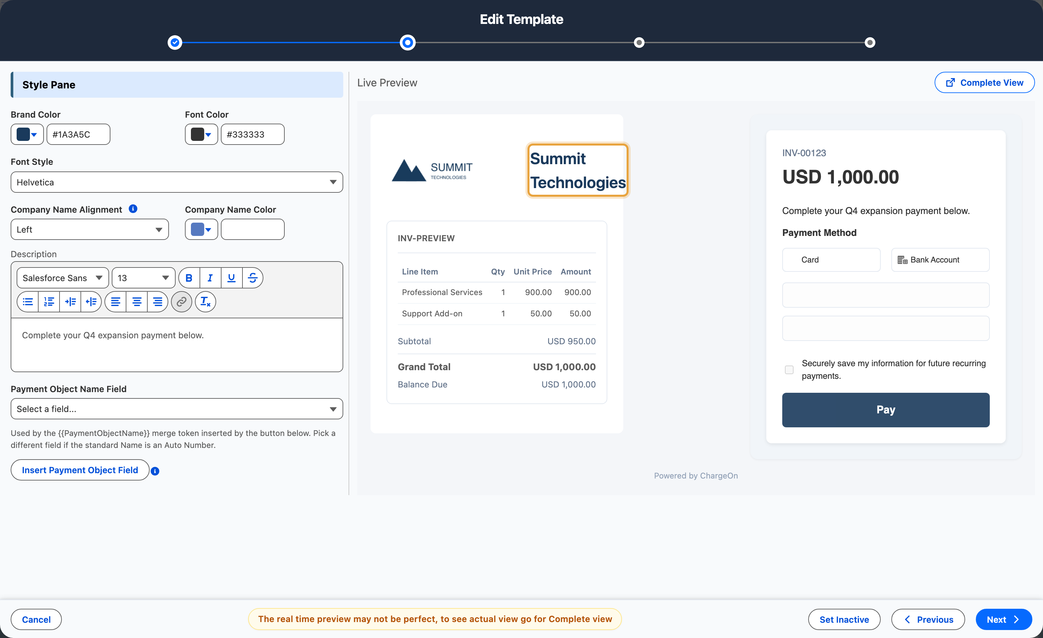This screenshot has width=1043, height=638.
Task: Toggle italic formatting in description editor
Action: (211, 278)
